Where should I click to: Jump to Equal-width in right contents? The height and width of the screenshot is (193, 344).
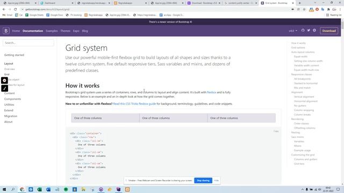tap(300, 56)
